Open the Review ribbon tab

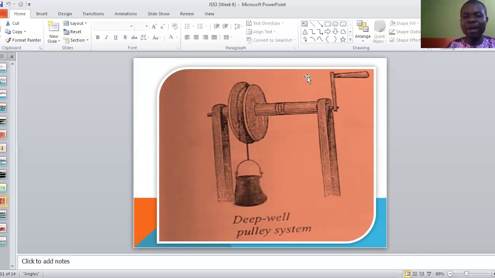pyautogui.click(x=187, y=14)
